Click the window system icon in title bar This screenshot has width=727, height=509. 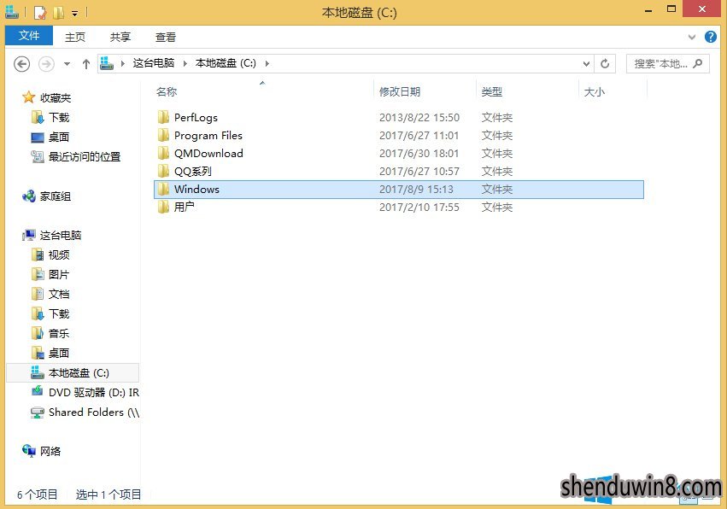click(x=12, y=12)
